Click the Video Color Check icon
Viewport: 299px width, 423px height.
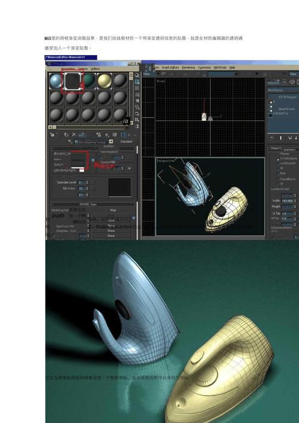tap(137, 101)
